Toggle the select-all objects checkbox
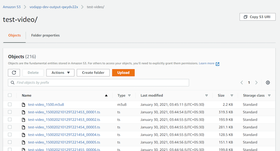Screen dimensions: 280x151 coord(10,95)
